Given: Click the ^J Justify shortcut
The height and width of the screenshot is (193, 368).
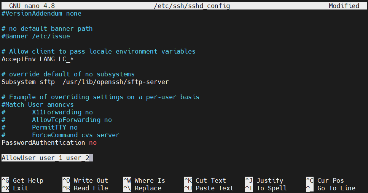Looking at the screenshot, I should coord(264,180).
